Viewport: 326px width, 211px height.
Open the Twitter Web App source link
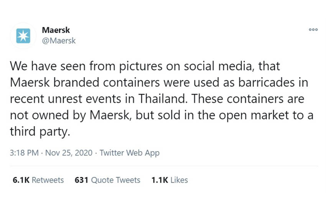129,153
